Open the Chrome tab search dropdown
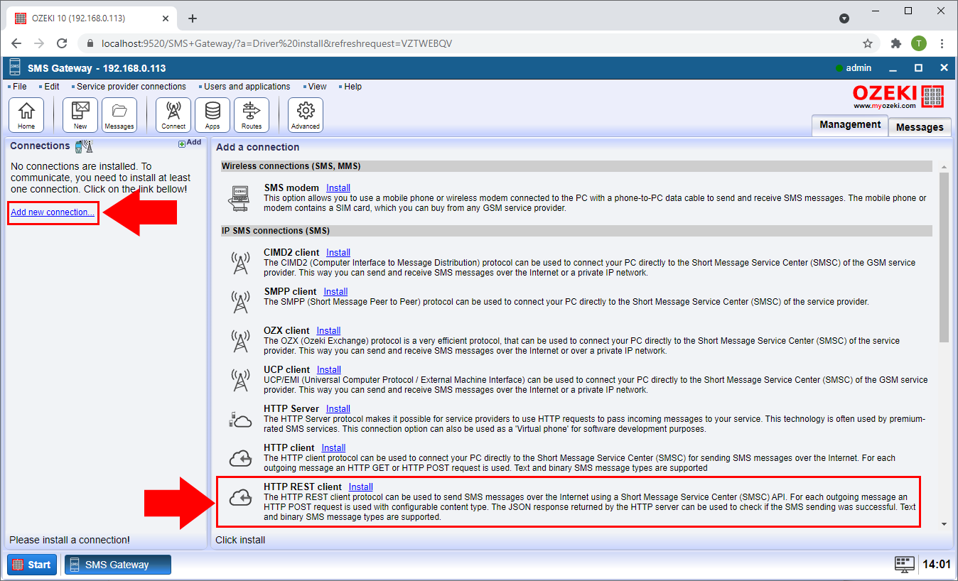The height and width of the screenshot is (581, 958). pos(844,18)
